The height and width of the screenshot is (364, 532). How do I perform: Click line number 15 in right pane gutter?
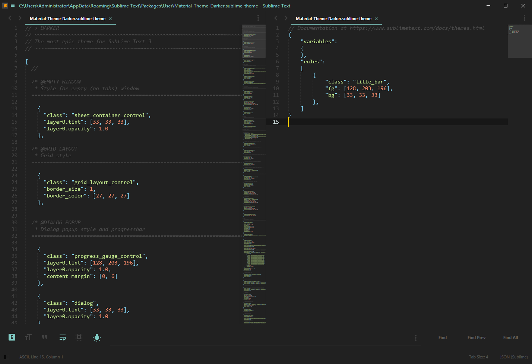(x=276, y=122)
